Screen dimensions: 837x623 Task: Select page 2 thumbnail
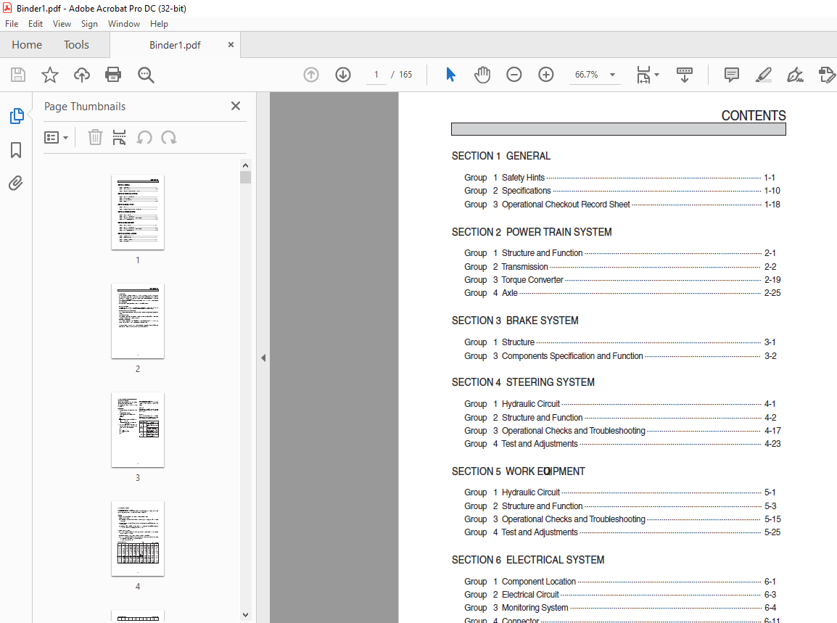(138, 321)
